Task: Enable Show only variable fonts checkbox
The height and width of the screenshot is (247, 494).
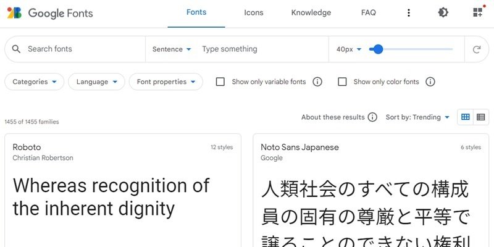Action: pyautogui.click(x=220, y=82)
